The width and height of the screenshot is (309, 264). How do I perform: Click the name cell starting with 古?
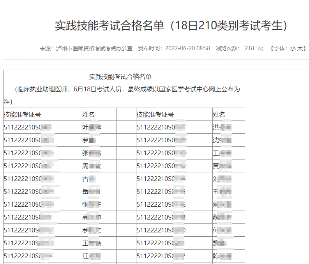click(89, 179)
